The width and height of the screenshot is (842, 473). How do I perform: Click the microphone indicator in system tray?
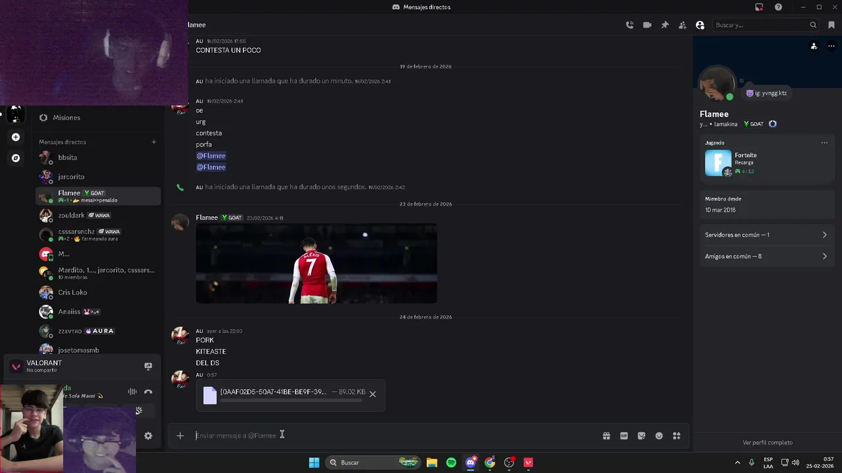coord(752,462)
